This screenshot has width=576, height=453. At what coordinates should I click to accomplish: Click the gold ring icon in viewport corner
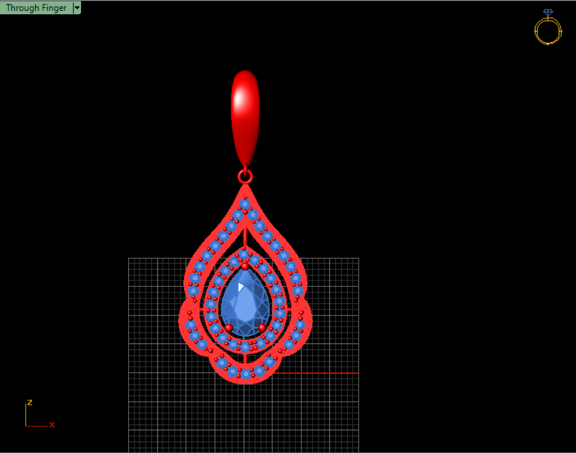click(547, 32)
